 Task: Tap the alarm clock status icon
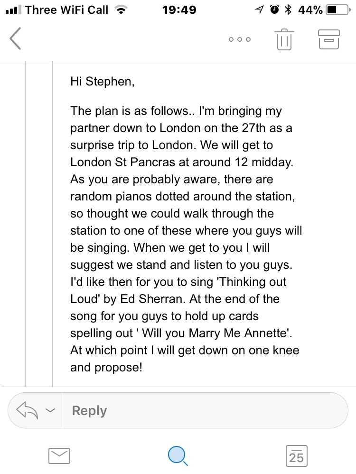click(x=274, y=10)
